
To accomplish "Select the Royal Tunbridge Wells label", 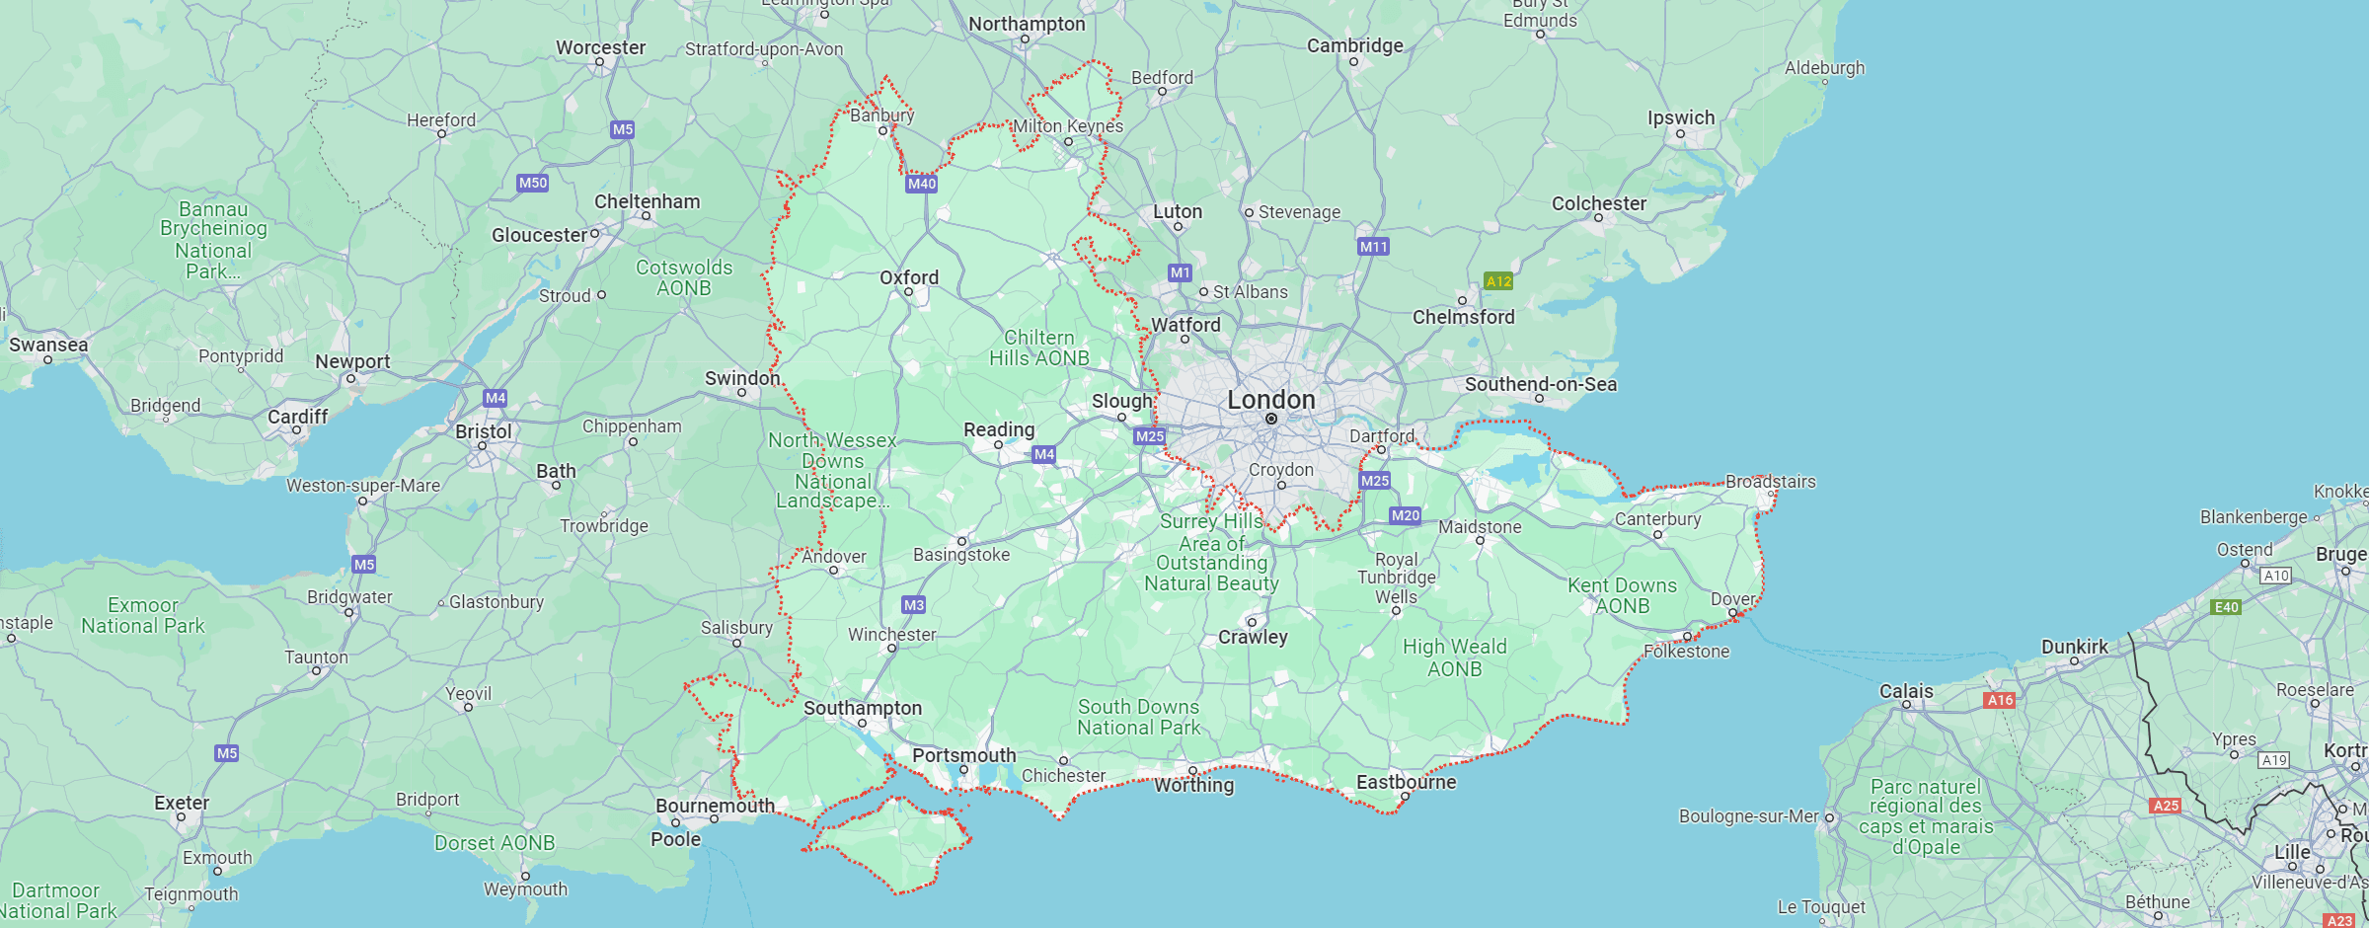I will coord(1397,579).
